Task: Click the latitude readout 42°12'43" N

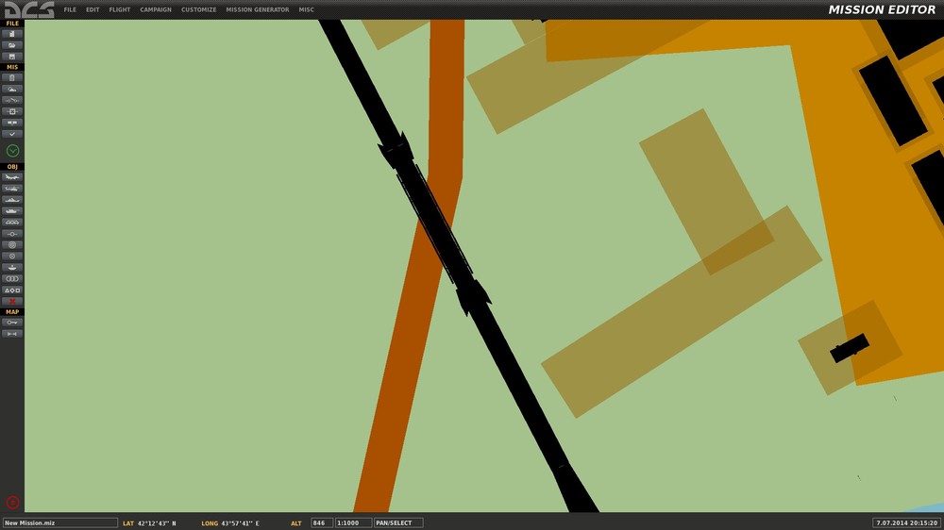Action: coord(157,523)
